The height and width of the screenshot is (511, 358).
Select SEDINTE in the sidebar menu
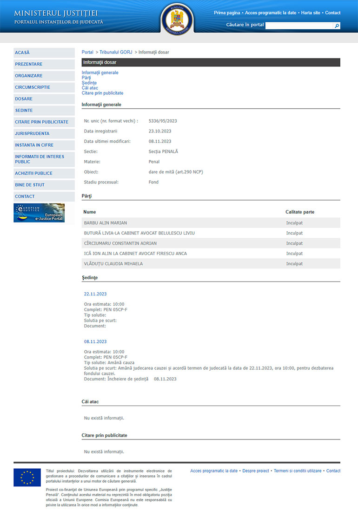point(44,111)
